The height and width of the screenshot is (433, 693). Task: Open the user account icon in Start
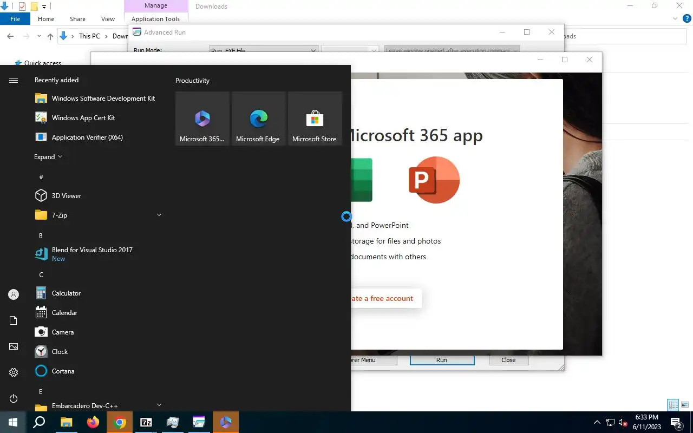click(x=14, y=294)
